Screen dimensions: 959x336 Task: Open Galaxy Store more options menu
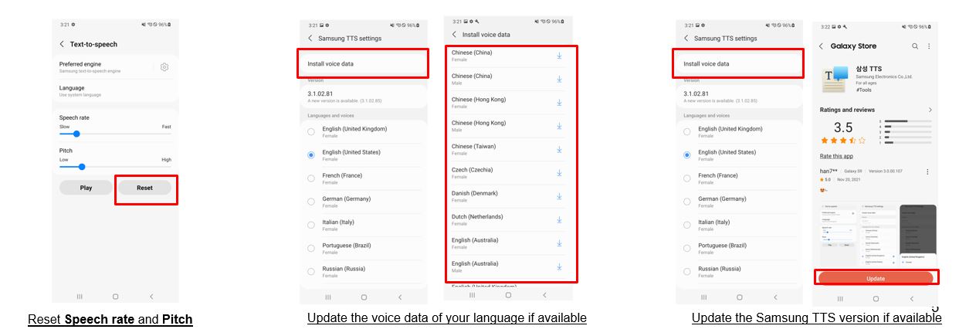coord(929,46)
